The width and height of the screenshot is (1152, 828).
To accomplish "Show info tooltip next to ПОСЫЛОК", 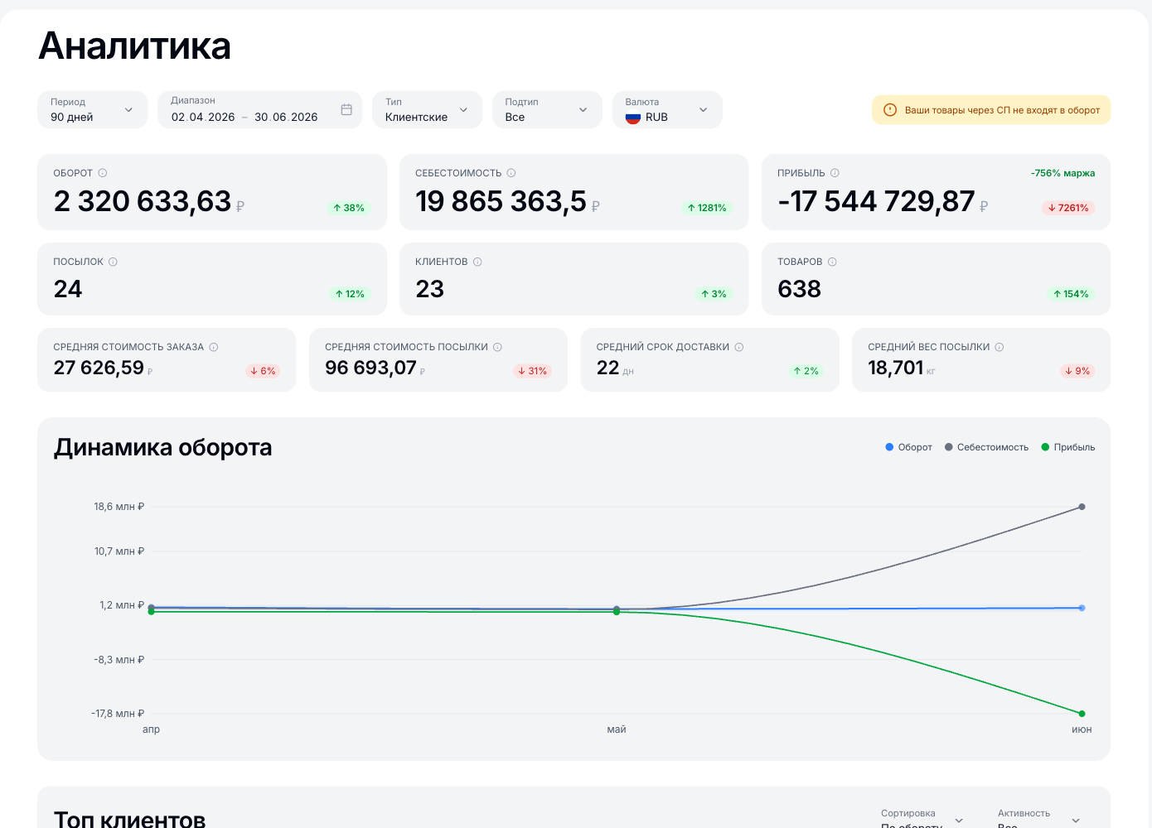I will click(x=113, y=262).
